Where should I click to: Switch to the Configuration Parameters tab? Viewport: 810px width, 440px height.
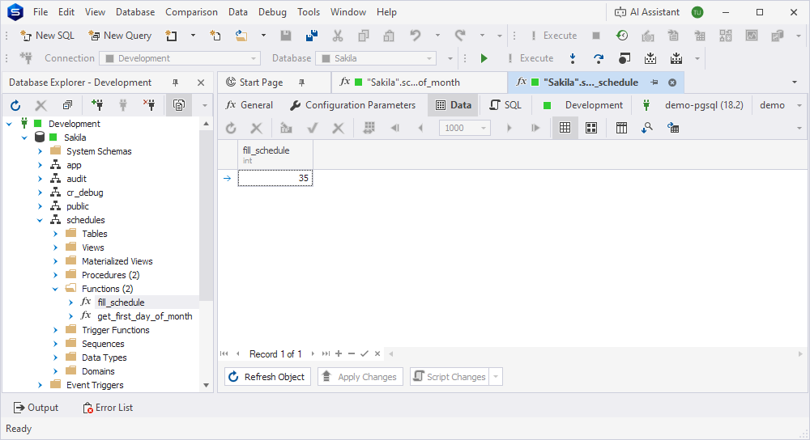(x=353, y=105)
